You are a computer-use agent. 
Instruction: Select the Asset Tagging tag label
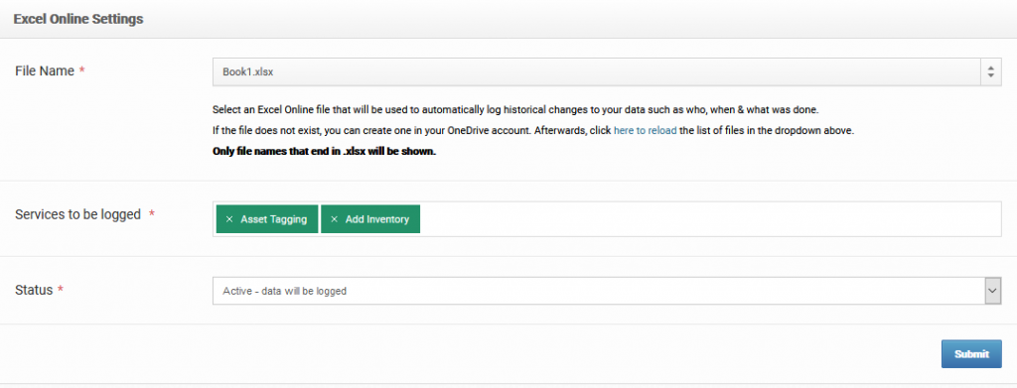(x=274, y=219)
